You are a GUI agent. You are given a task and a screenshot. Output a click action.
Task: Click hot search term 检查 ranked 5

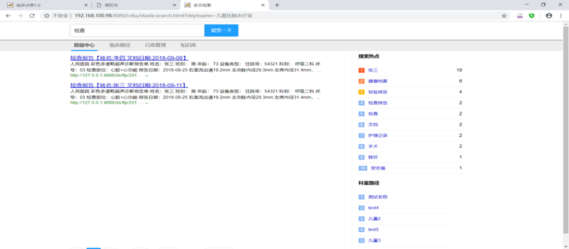[373, 114]
